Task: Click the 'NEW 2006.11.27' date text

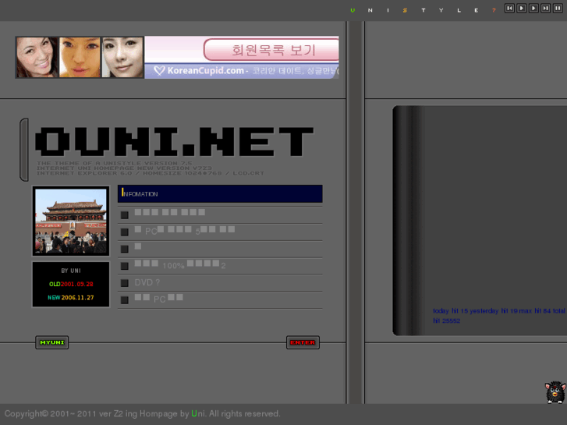Action: 71,297
